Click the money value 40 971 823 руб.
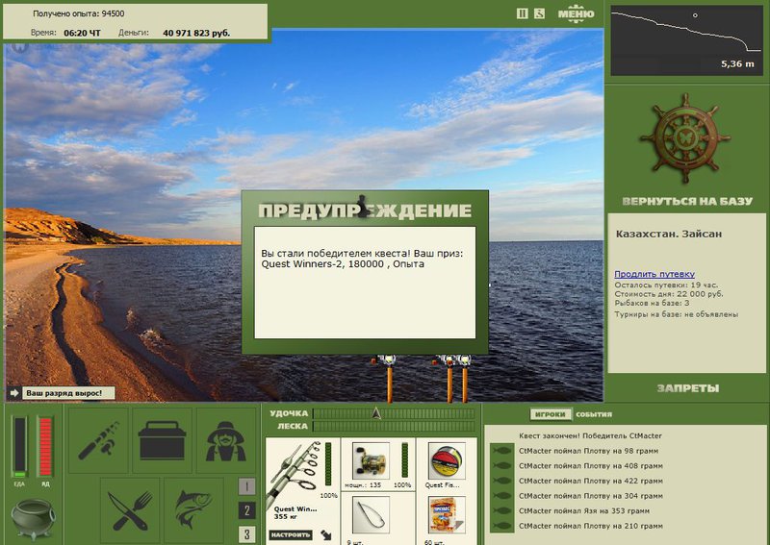The image size is (770, 545). (196, 33)
